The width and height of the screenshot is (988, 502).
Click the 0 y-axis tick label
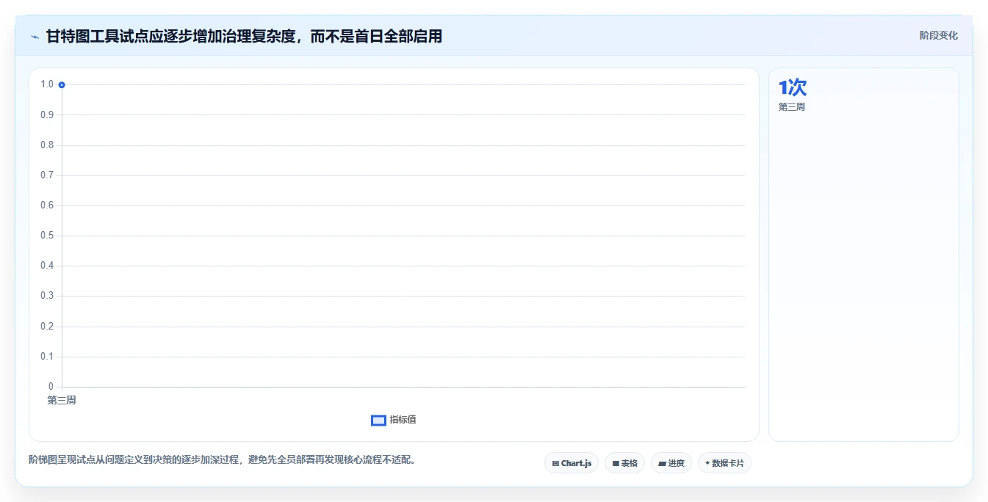[51, 387]
